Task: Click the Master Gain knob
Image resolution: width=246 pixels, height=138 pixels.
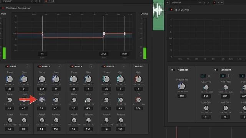Action: point(138,79)
